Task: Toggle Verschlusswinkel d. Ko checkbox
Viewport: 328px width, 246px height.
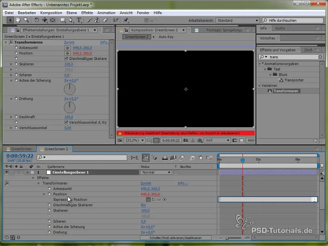Action: (x=66, y=122)
